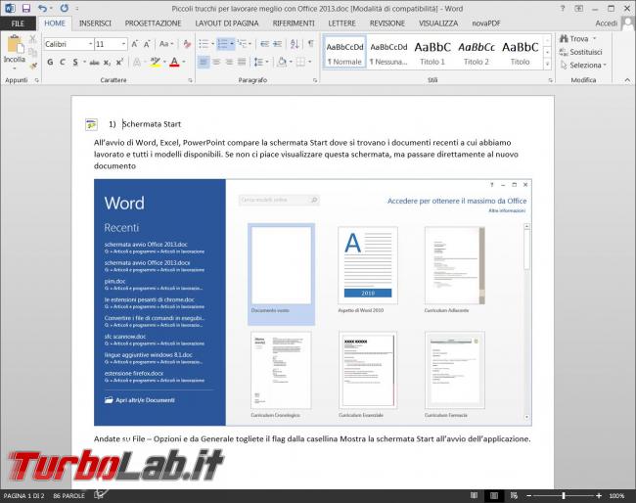Decrease paragraph indent

264,44
